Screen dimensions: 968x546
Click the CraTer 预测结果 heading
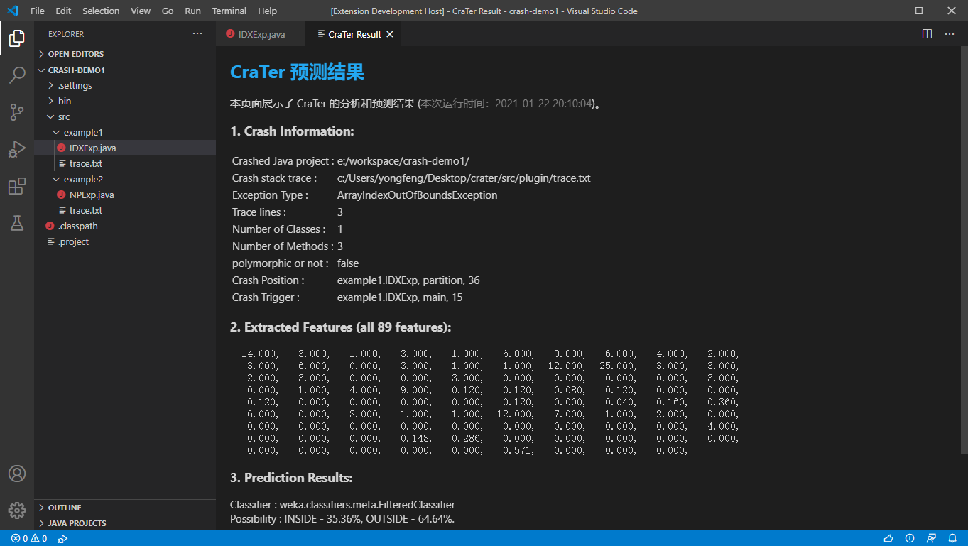tap(297, 72)
